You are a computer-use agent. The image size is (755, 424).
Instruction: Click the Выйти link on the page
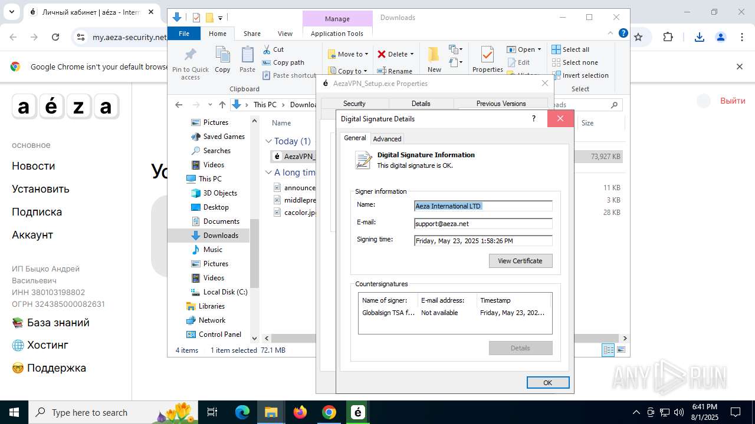click(x=733, y=101)
